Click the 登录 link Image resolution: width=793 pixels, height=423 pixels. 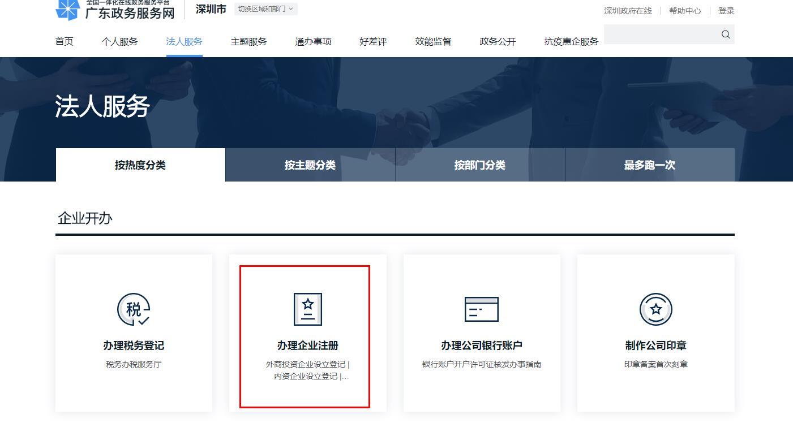point(726,11)
